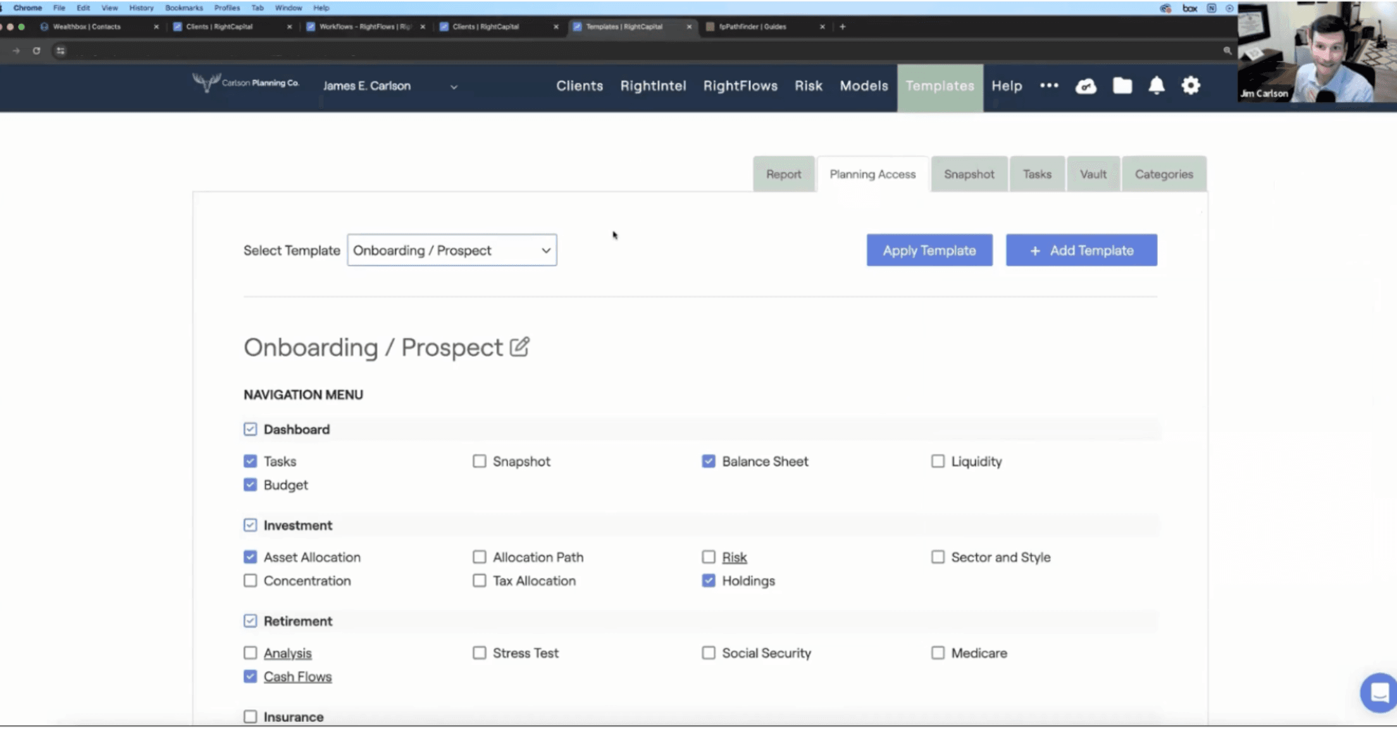This screenshot has height=729, width=1397.
Task: Open settings gear icon in navbar
Action: point(1191,85)
